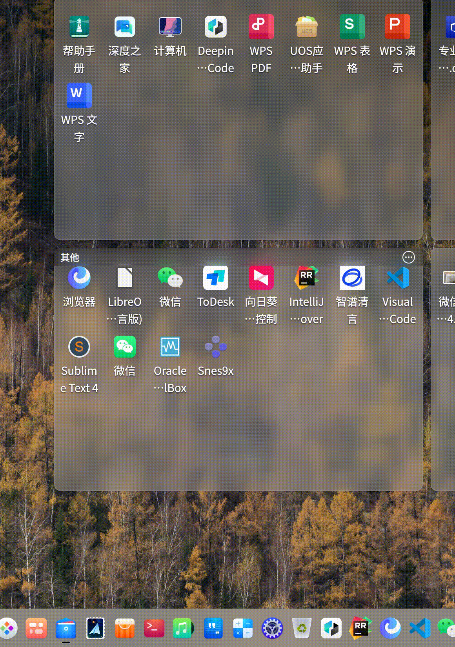Launch ToDesk remote desktop
455x647 pixels.
(x=216, y=278)
